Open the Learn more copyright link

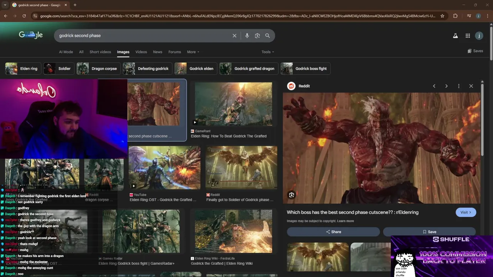pos(345,221)
